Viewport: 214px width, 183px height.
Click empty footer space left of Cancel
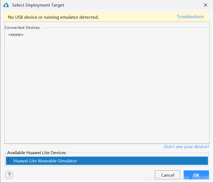click(x=82, y=175)
